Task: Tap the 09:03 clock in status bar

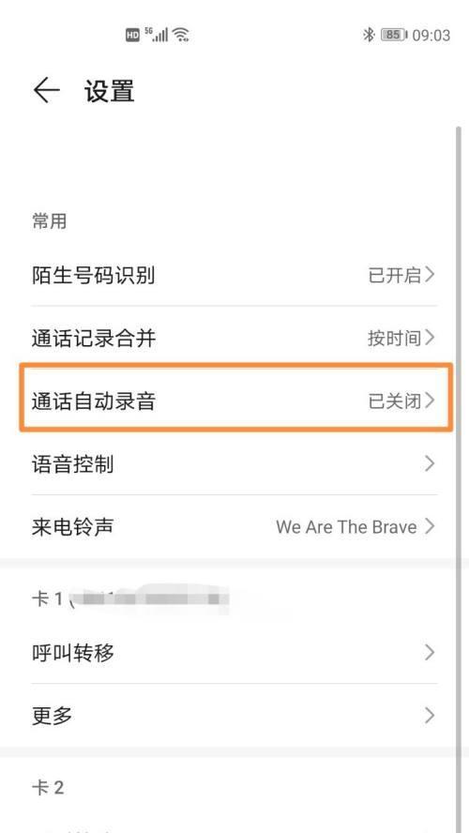Action: click(x=431, y=36)
